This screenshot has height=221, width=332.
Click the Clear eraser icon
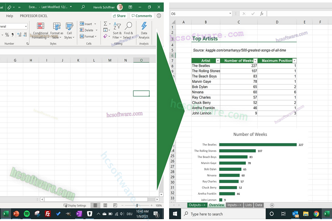click(105, 36)
